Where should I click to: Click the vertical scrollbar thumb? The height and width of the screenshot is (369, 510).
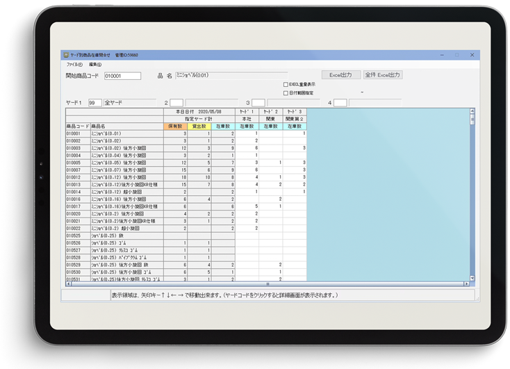point(472,119)
